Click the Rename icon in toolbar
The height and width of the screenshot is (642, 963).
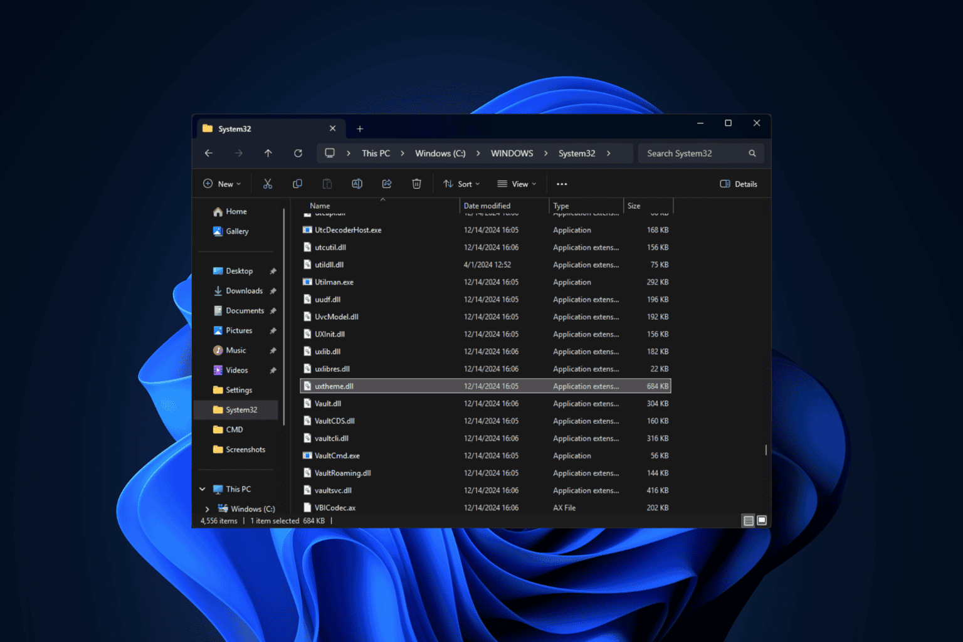pyautogui.click(x=357, y=184)
